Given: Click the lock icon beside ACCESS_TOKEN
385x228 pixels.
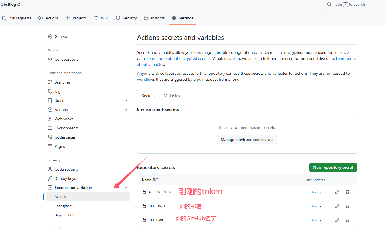Looking at the screenshot, I should tap(144, 192).
